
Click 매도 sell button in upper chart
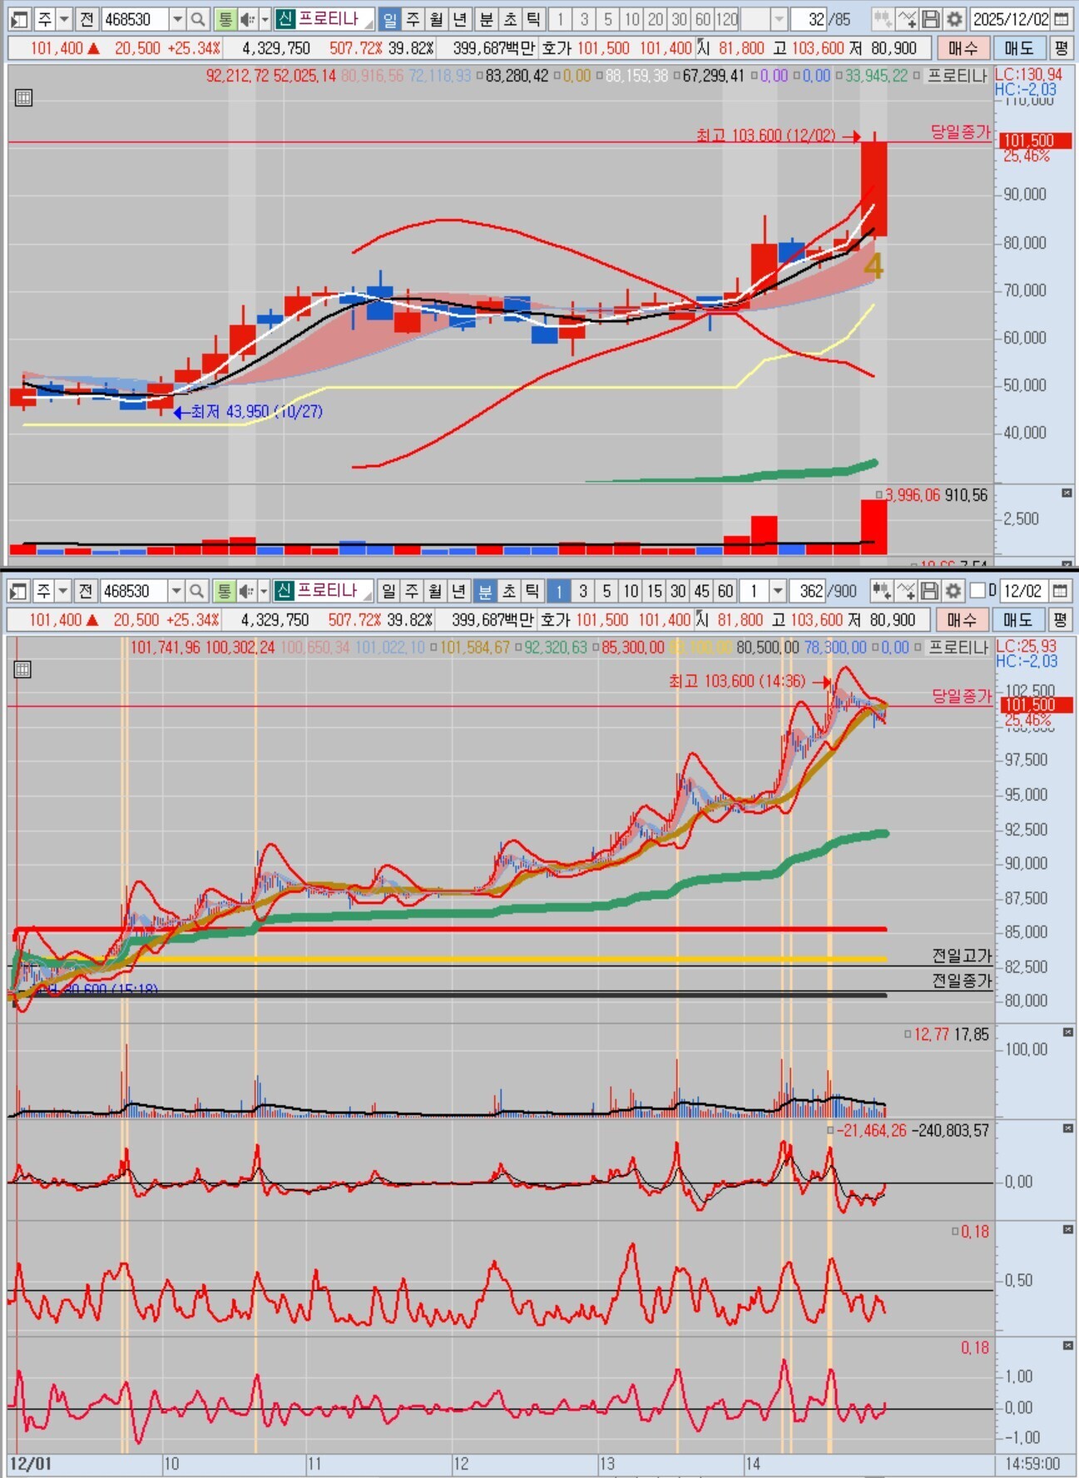coord(1019,48)
